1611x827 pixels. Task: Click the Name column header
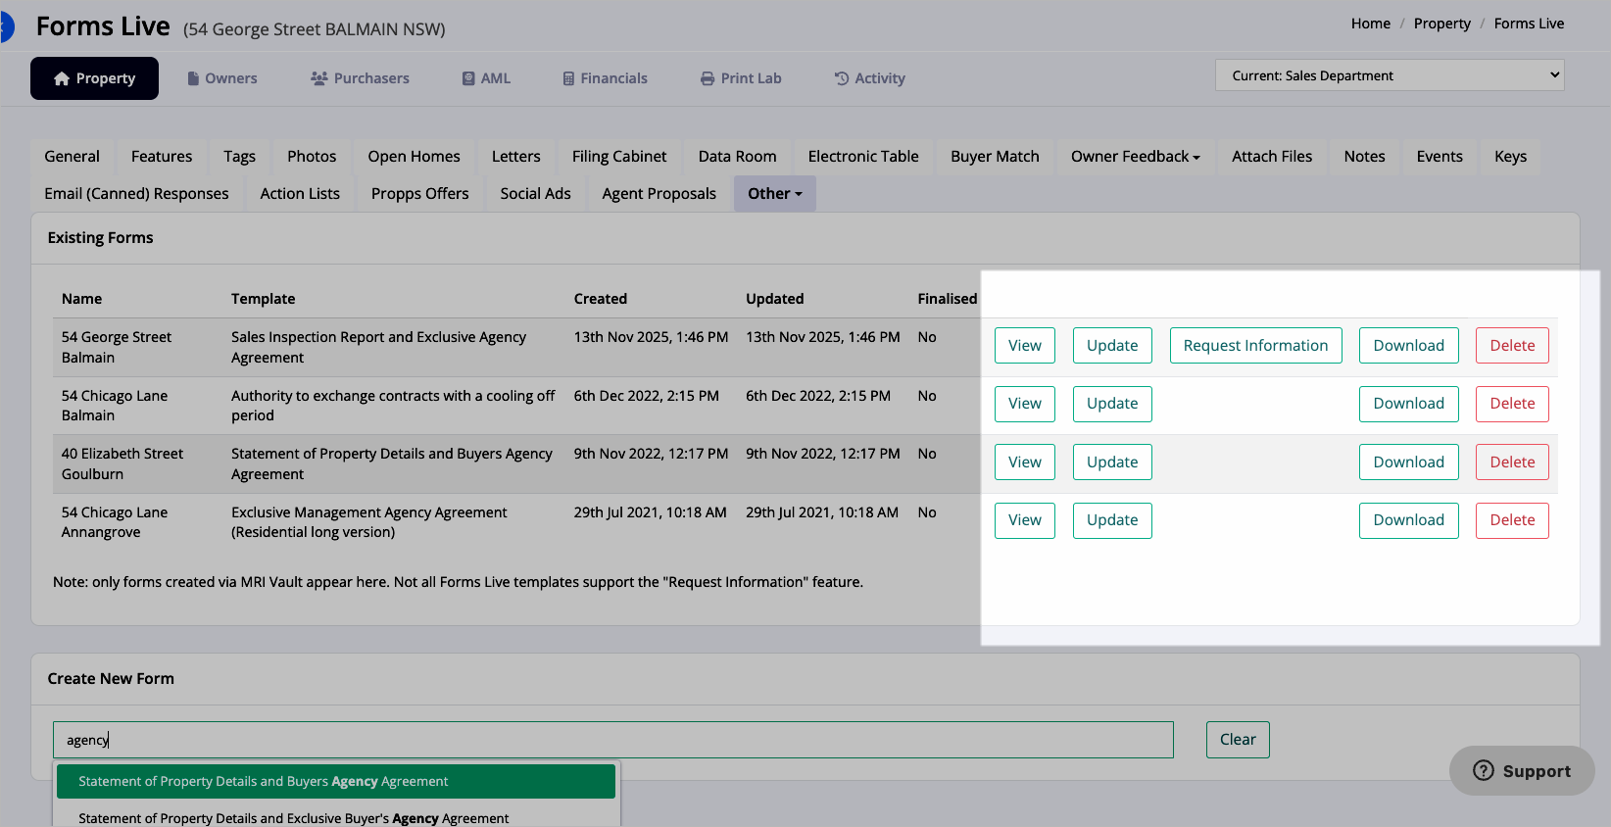click(x=81, y=299)
